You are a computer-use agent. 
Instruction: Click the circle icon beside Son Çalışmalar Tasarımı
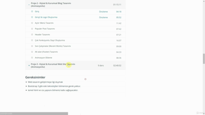(x=32, y=46)
